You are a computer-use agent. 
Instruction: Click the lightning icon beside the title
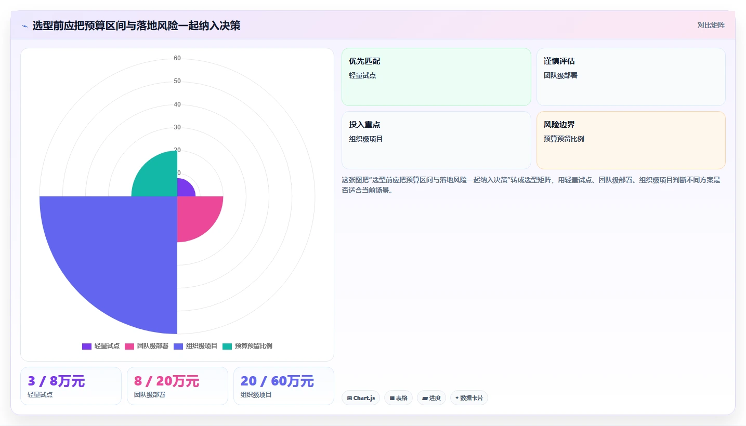click(24, 26)
